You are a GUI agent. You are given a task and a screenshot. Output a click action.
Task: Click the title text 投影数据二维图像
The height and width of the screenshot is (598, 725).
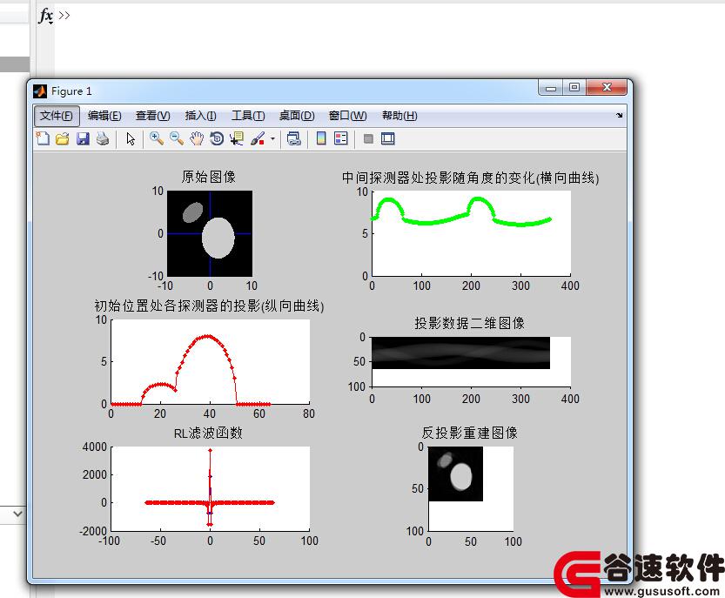pyautogui.click(x=469, y=323)
